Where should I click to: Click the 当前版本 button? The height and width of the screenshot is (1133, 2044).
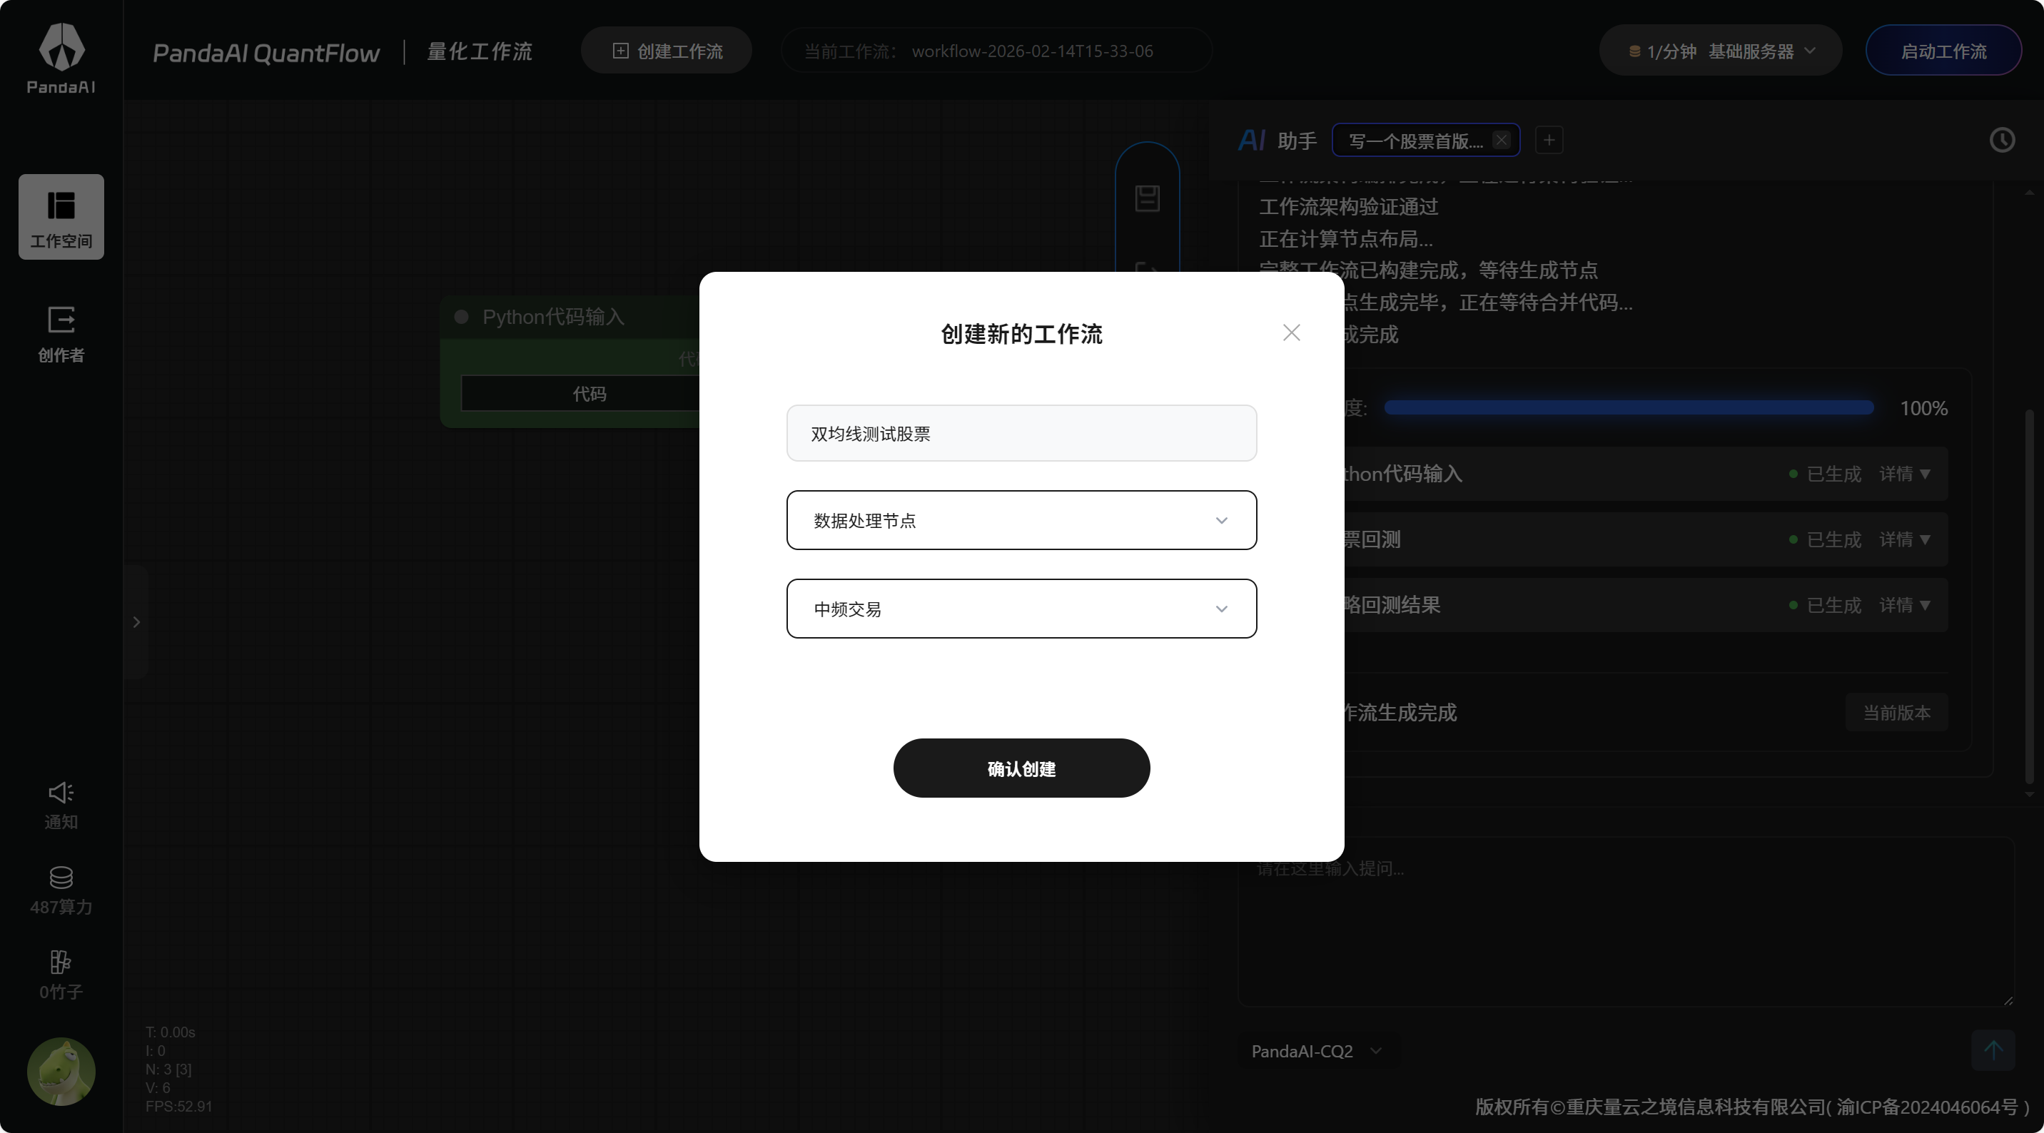tap(1896, 713)
